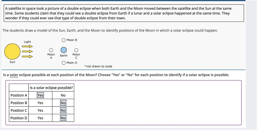
Task: Select No for Position A
Action: pos(63,95)
